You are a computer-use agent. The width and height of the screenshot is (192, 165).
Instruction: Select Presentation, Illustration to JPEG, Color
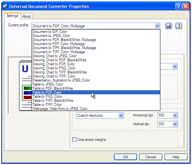(96, 80)
